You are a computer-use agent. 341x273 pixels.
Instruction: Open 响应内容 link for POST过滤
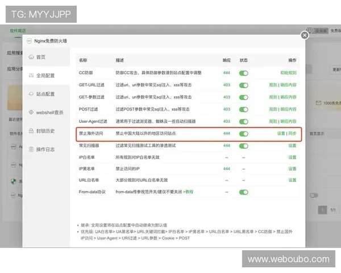[x=288, y=109]
